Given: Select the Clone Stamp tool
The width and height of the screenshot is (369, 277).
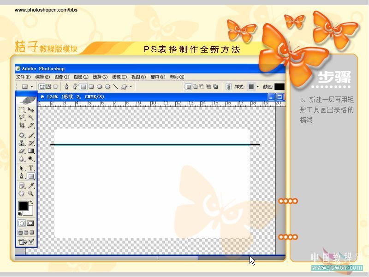Looking at the screenshot, I should click(x=22, y=143).
